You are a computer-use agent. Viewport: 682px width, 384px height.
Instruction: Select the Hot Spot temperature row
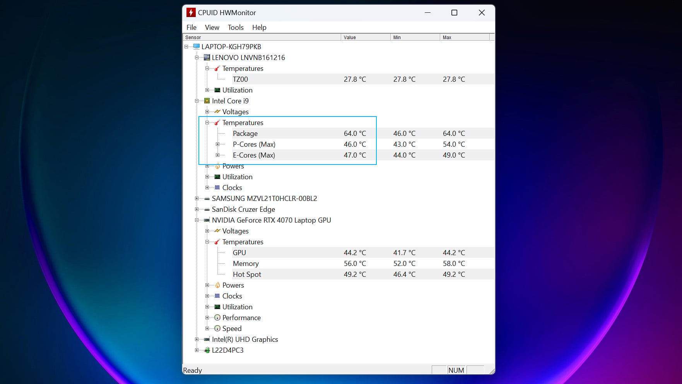(x=363, y=274)
